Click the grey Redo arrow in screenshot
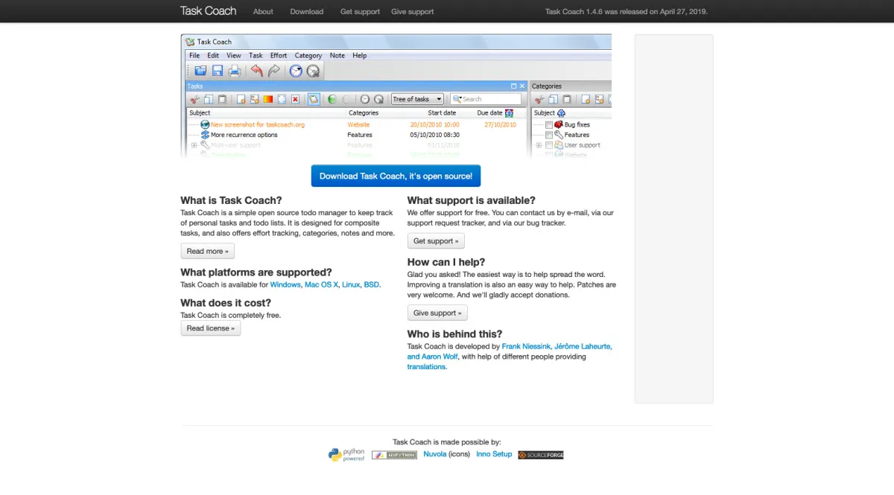This screenshot has height=495, width=894. 274,71
